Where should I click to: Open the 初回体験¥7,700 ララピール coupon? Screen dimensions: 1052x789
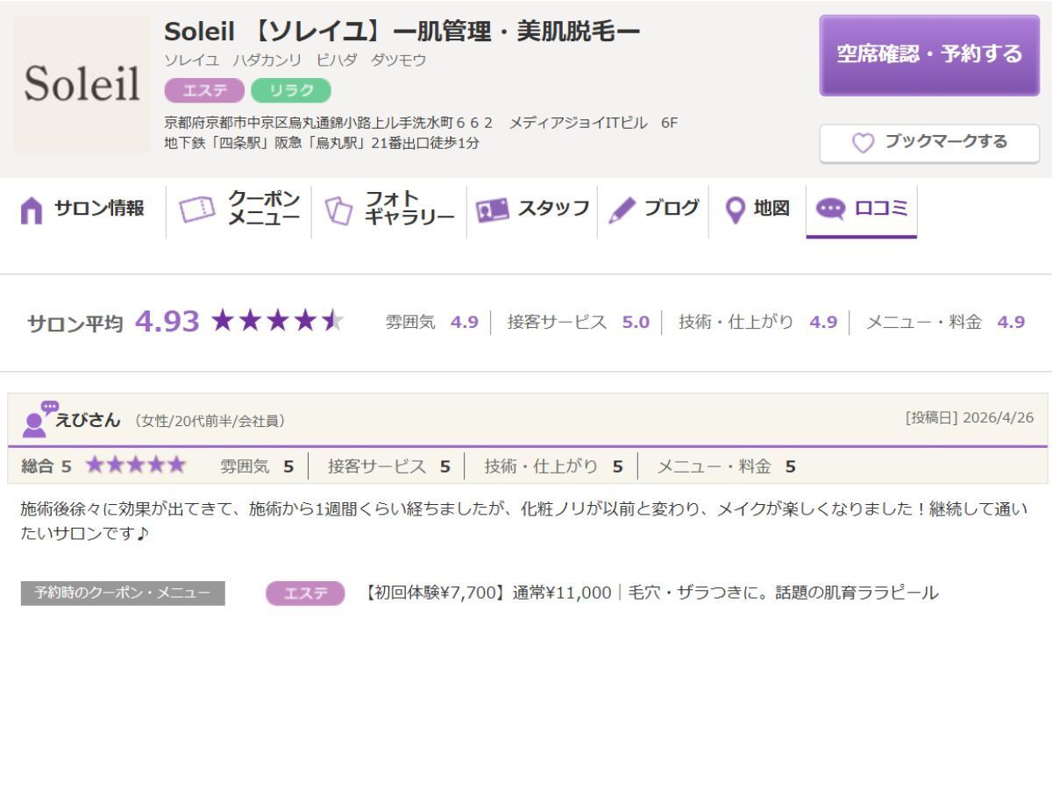click(x=650, y=593)
